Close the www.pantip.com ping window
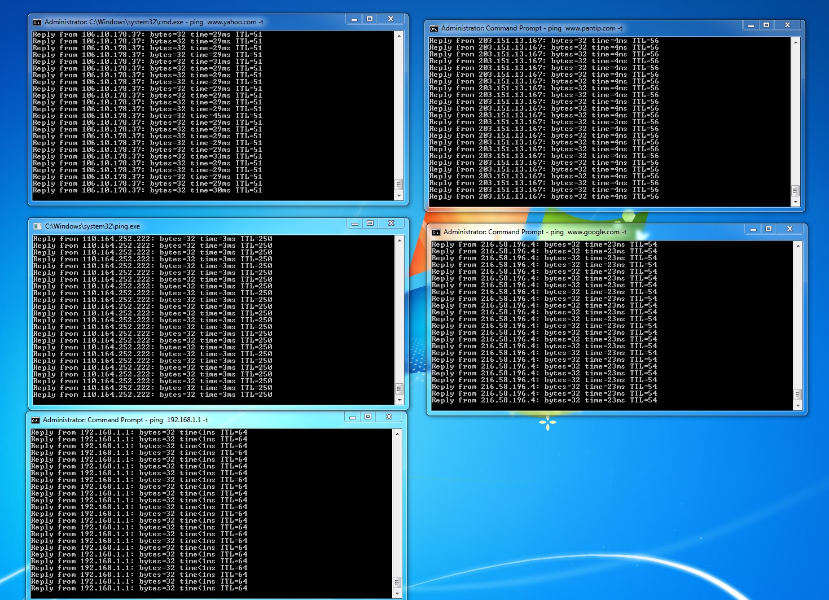Viewport: 829px width, 600px height. (x=787, y=25)
